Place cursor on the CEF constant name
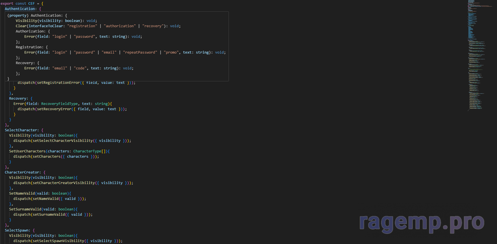 point(31,4)
